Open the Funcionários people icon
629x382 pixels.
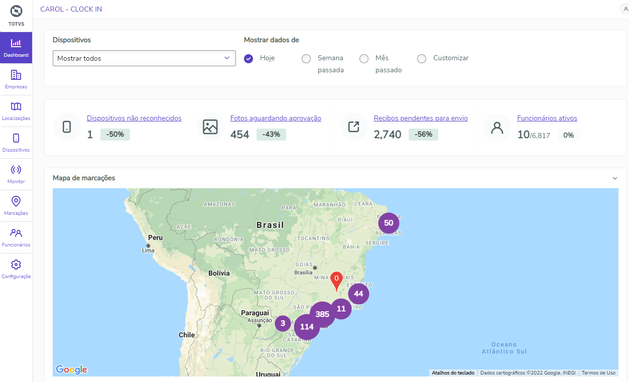16,233
